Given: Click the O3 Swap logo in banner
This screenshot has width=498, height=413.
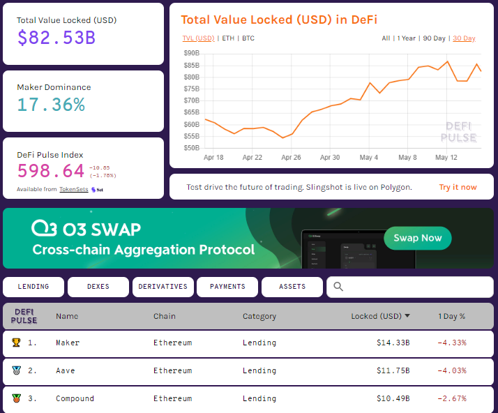Looking at the screenshot, I should pyautogui.click(x=86, y=229).
